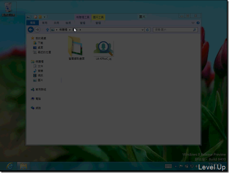Image resolution: width=229 pixels, height=173 pixels.
Task: Select 我的最愛 in the navigation pane
Action: [x=41, y=38]
